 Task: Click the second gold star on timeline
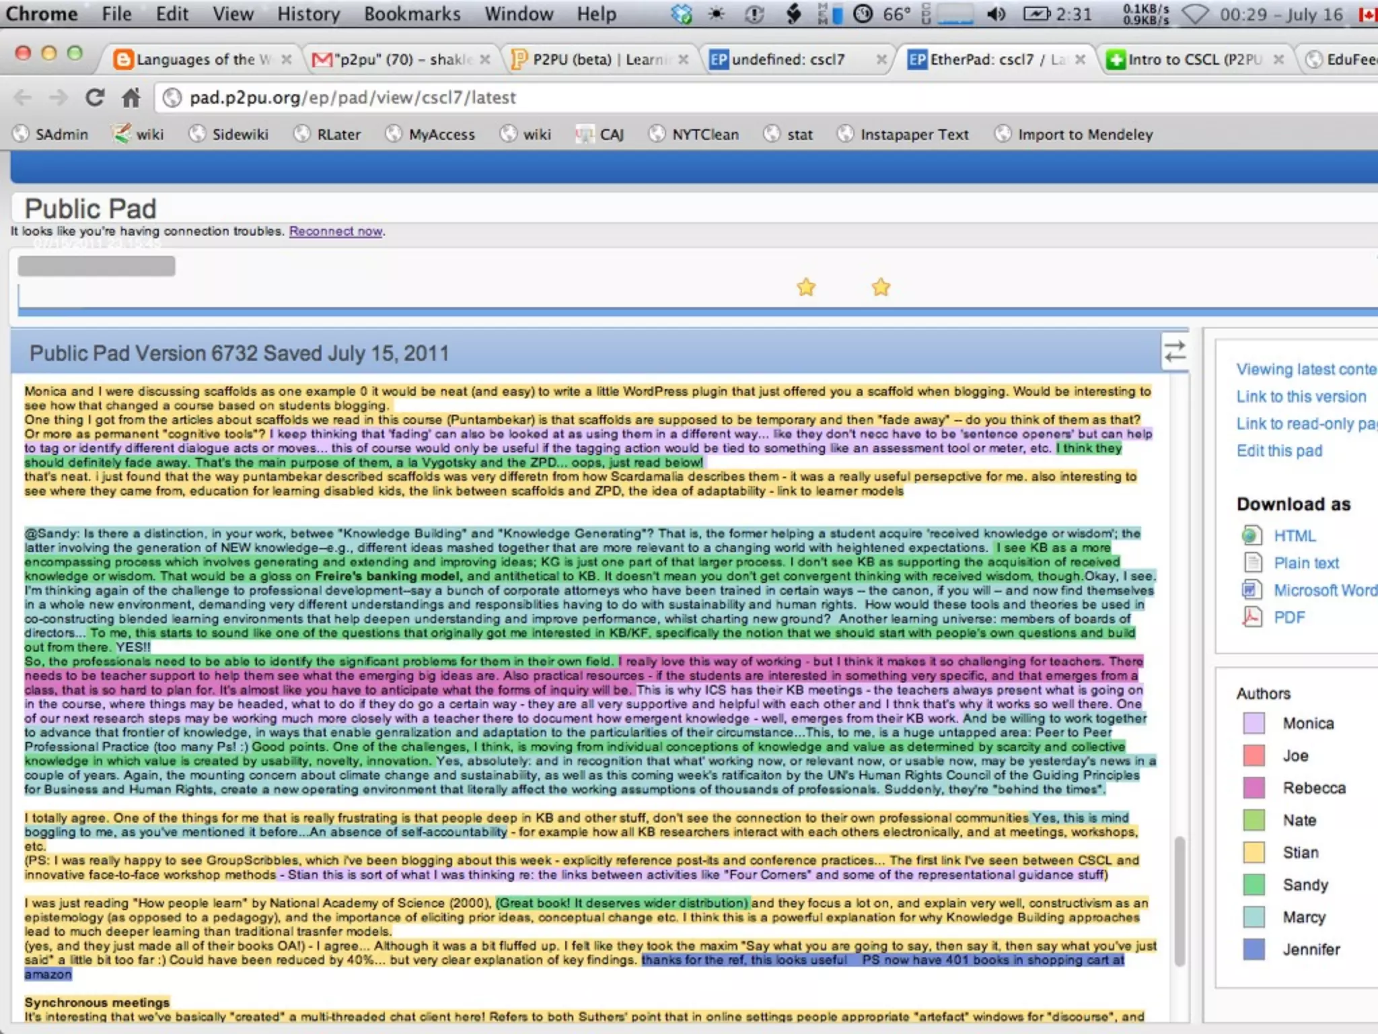click(x=881, y=287)
